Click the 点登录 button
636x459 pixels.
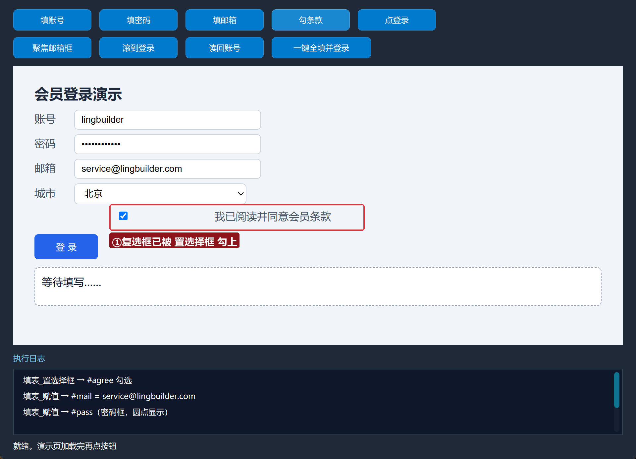[397, 20]
